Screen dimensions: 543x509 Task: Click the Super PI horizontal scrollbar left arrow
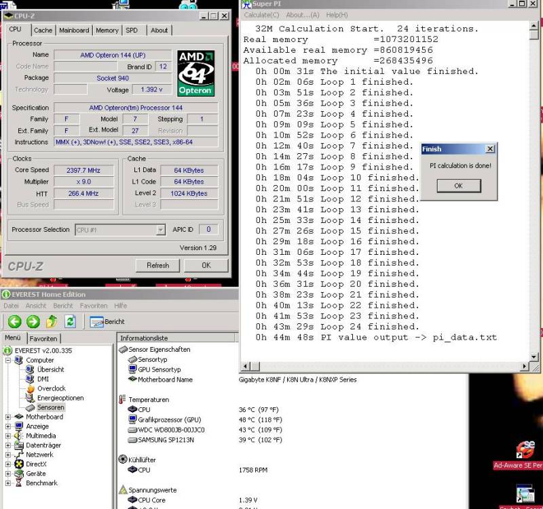(x=245, y=366)
